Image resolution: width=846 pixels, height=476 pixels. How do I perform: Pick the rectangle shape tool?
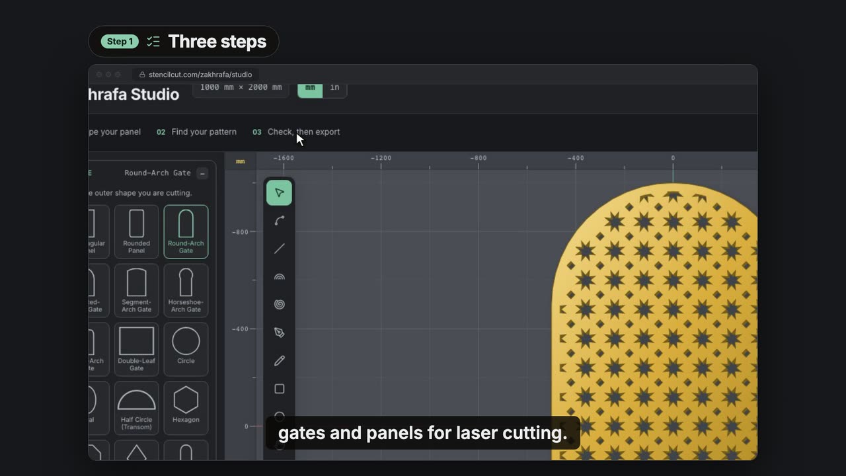click(x=279, y=389)
